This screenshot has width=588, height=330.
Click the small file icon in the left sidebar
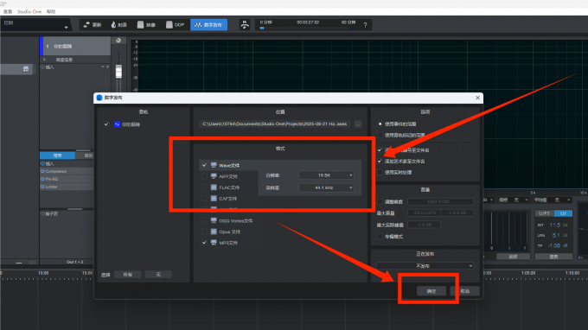point(25,69)
